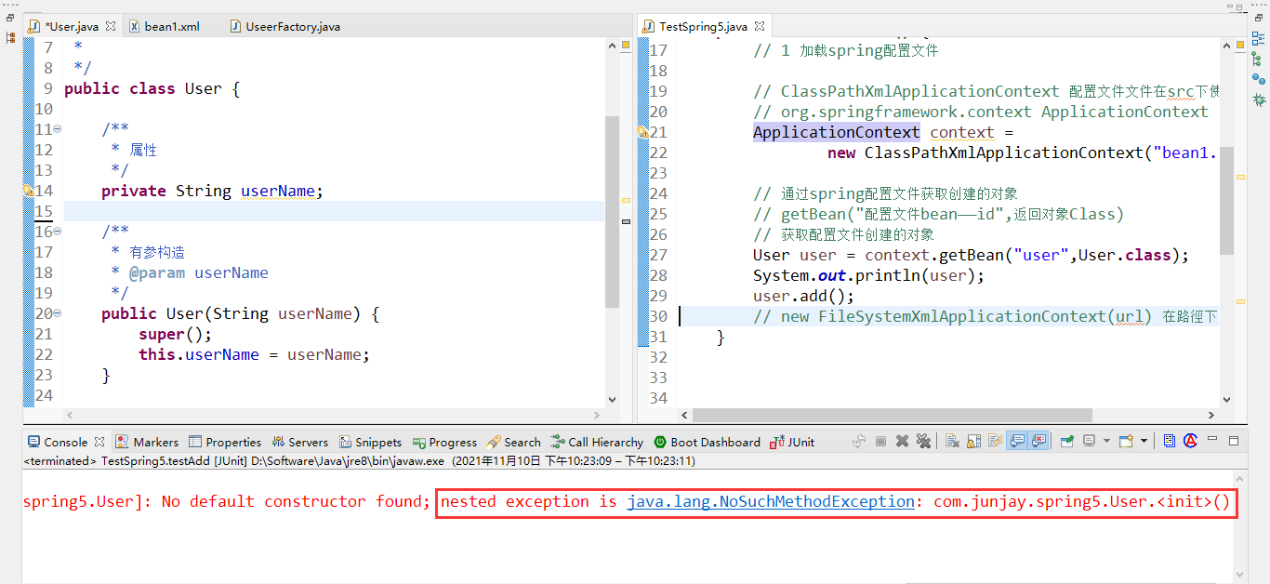Toggle Scroll Lock in the console

click(x=973, y=441)
